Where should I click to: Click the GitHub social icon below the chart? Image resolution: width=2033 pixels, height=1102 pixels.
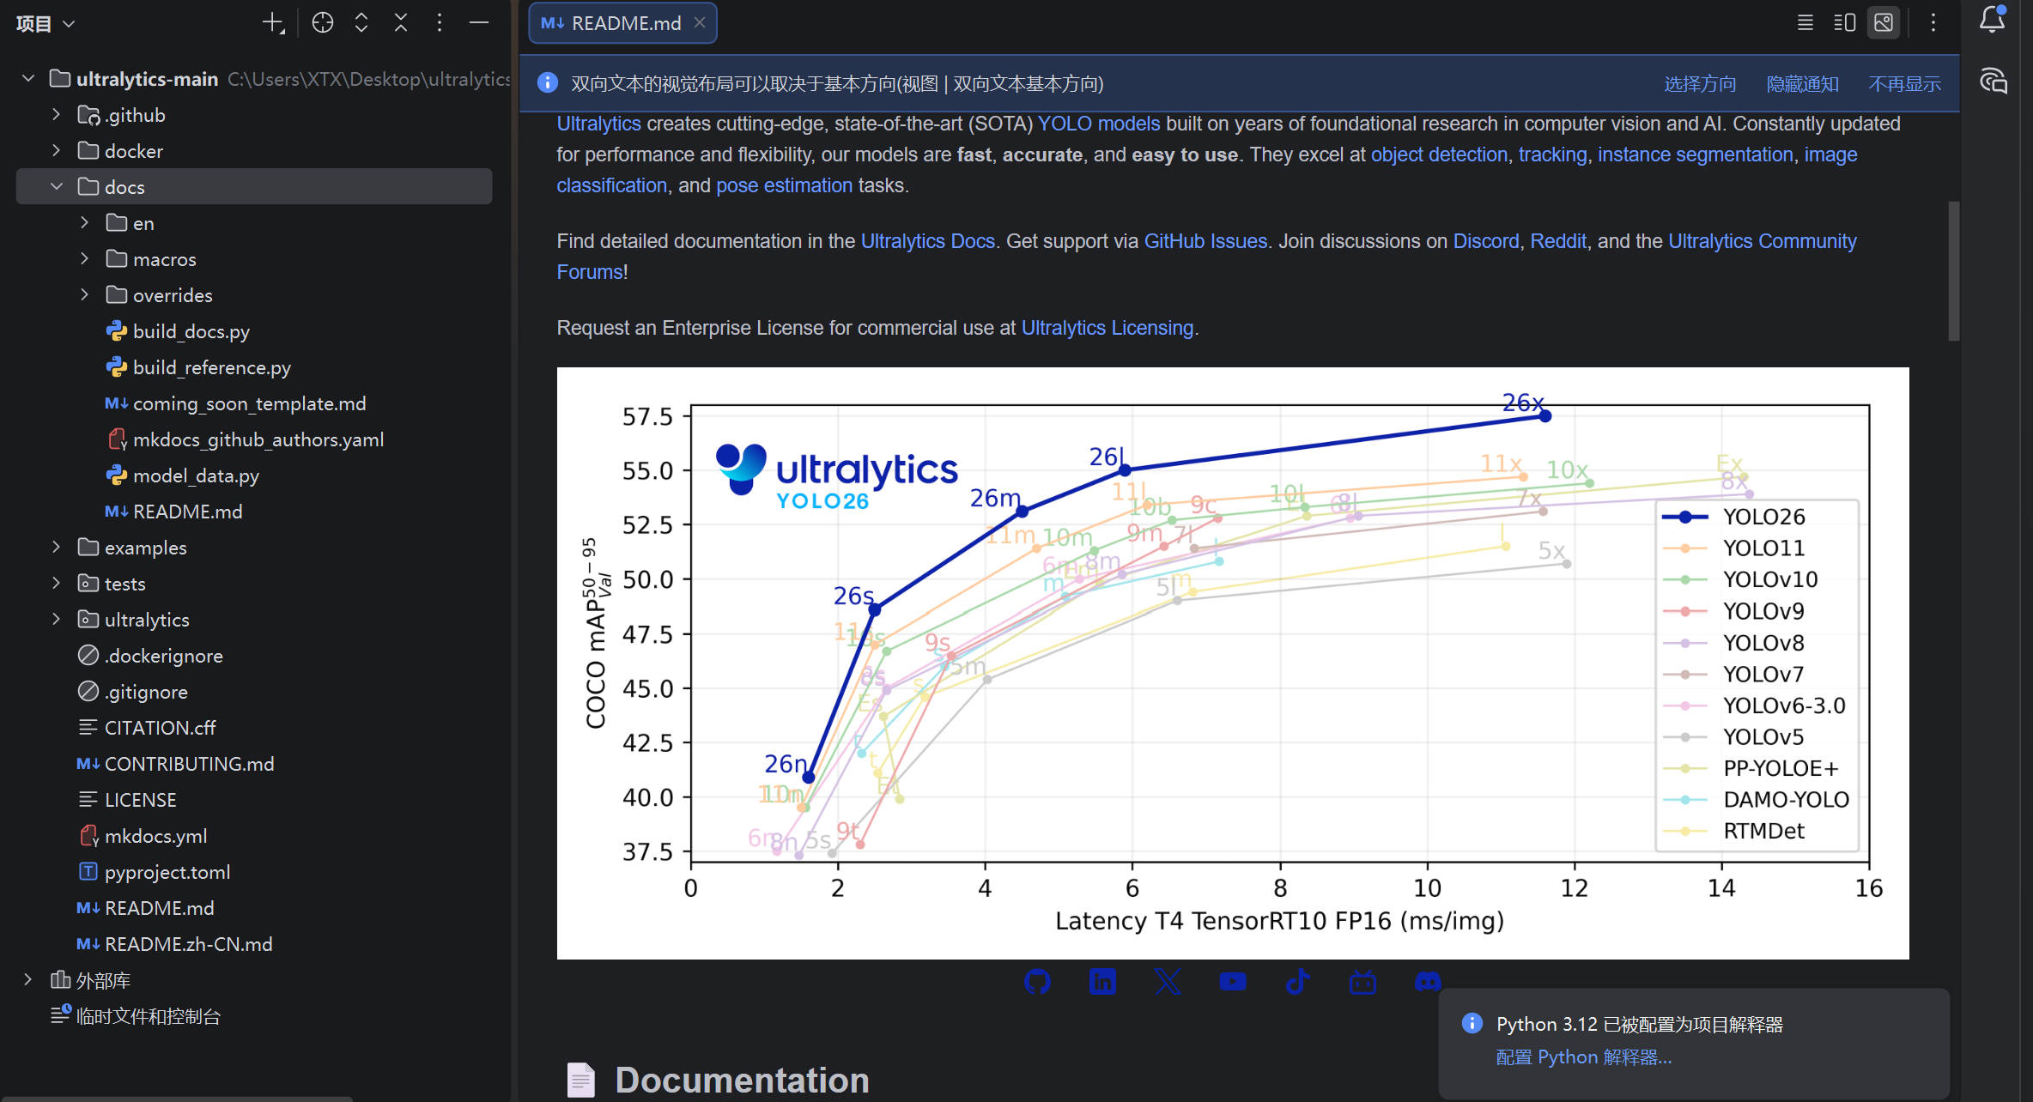pyautogui.click(x=1037, y=981)
